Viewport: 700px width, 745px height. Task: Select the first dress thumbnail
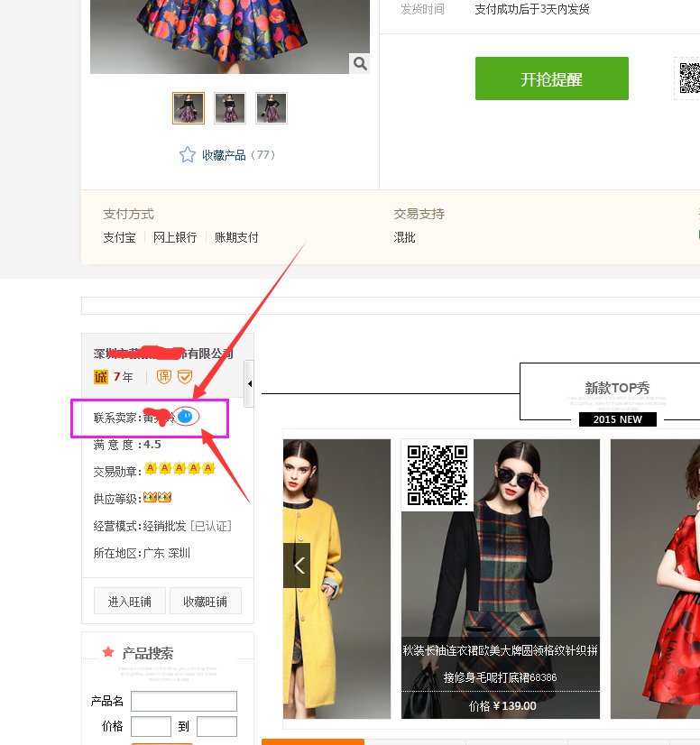189,108
